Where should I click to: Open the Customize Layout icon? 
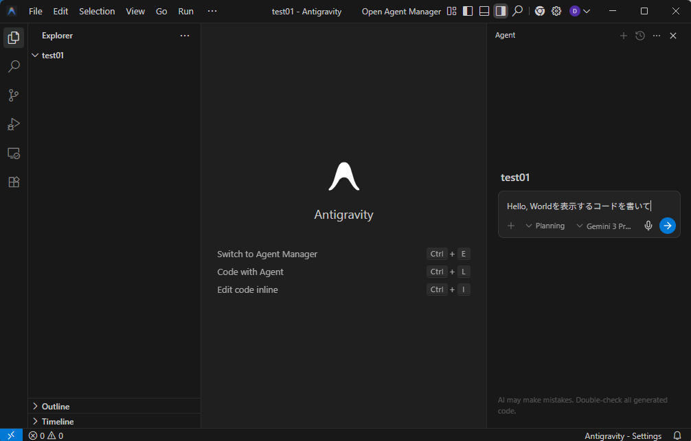452,11
